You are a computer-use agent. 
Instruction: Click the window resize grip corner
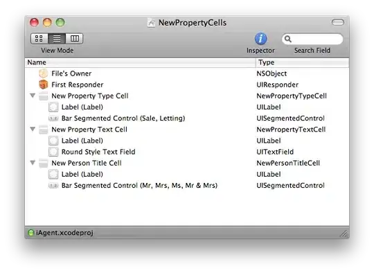click(344, 234)
